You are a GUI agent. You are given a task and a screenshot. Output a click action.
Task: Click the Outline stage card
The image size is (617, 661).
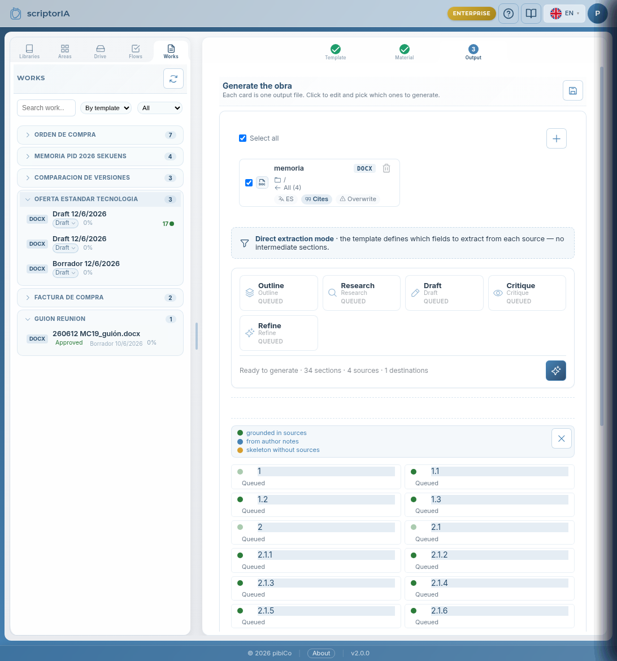click(x=279, y=293)
